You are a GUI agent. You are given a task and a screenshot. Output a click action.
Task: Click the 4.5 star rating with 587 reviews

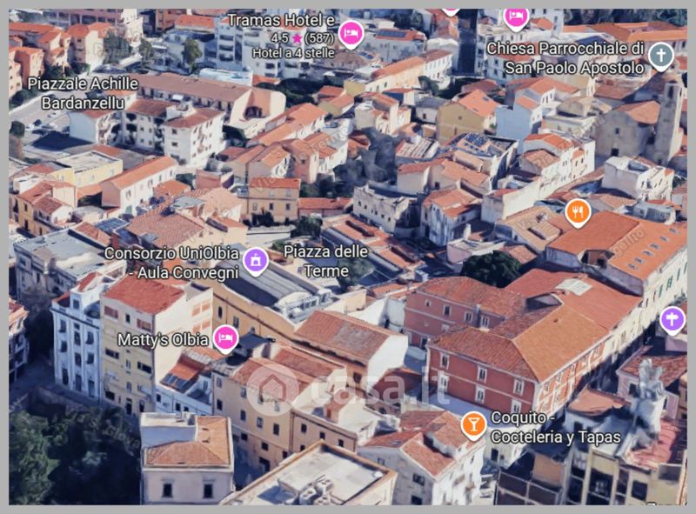[302, 37]
